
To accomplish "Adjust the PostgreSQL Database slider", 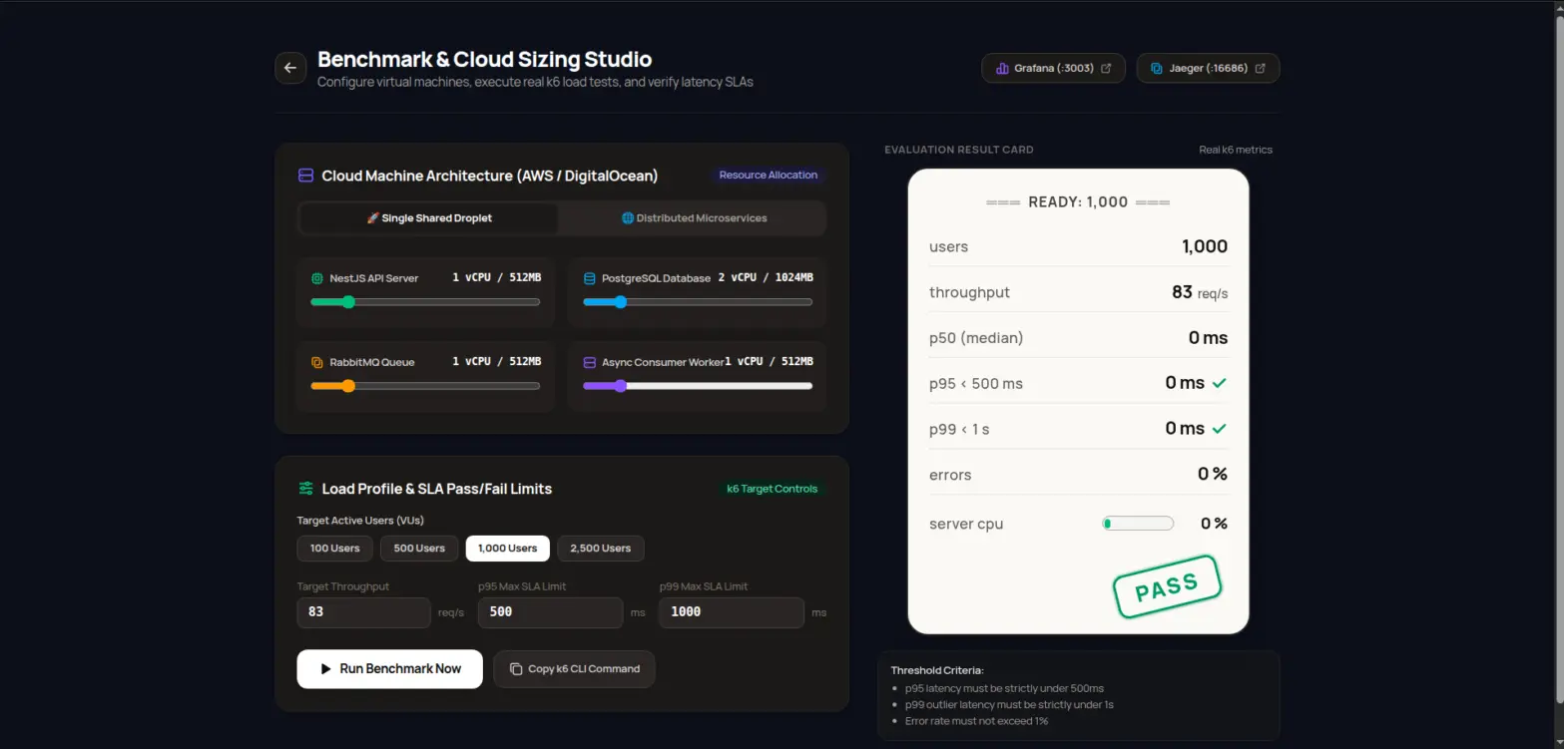I will point(698,302).
